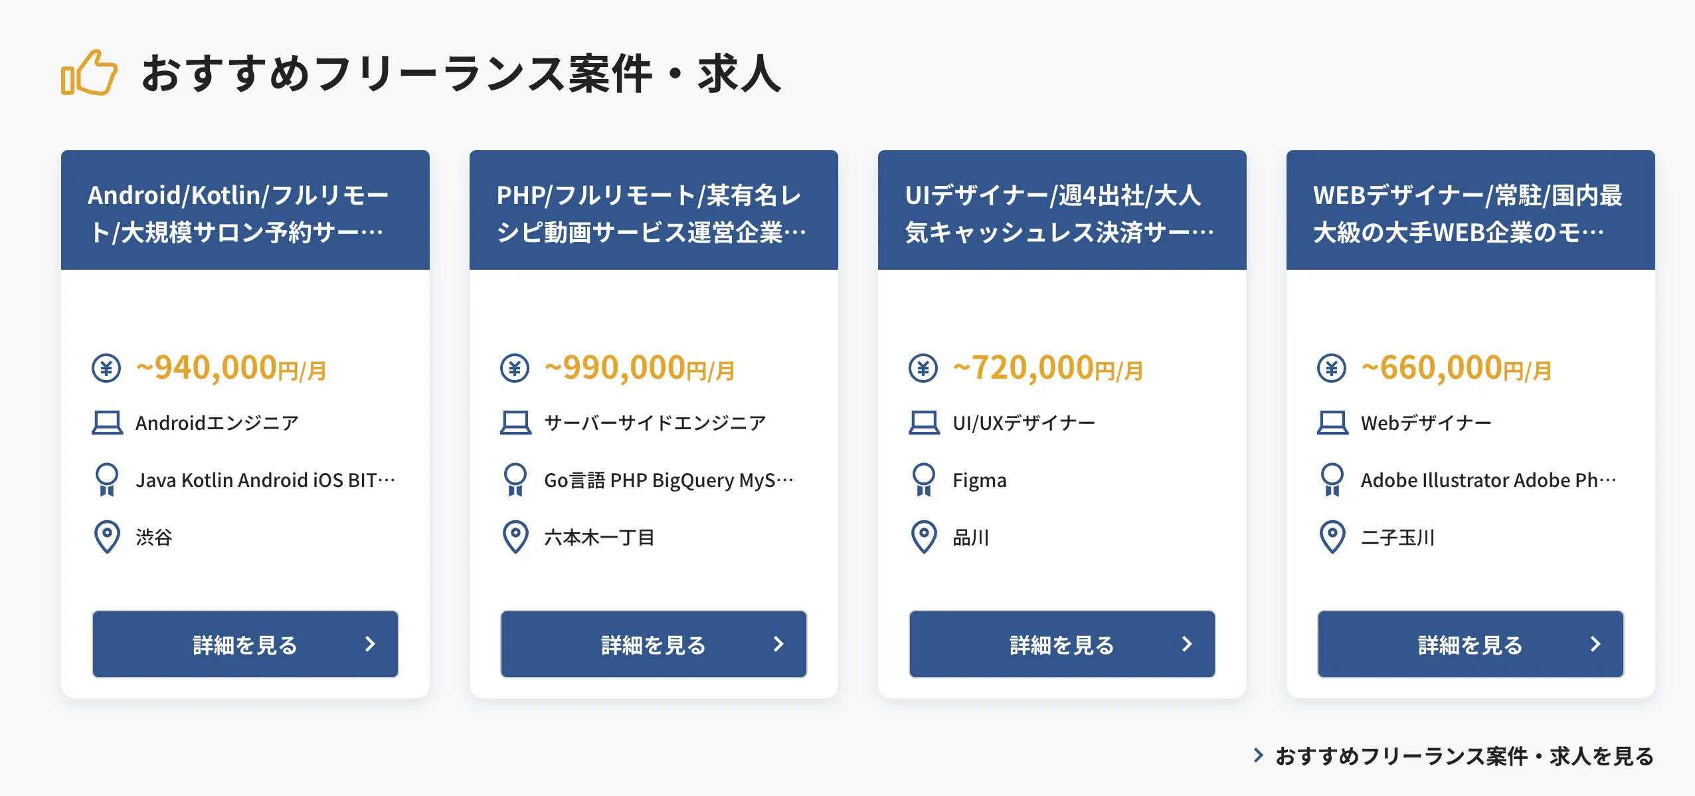
Task: Click the location pin icon beside 六本木一丁目
Action: point(515,537)
